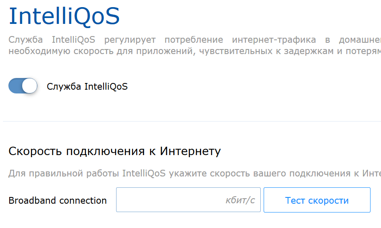Viewport: 381px width, 228px height.
Task: Click the large IntelliQoS page title
Action: [64, 16]
